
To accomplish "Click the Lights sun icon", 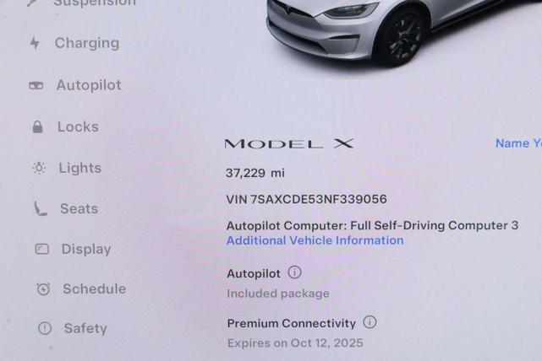I will coord(39,168).
